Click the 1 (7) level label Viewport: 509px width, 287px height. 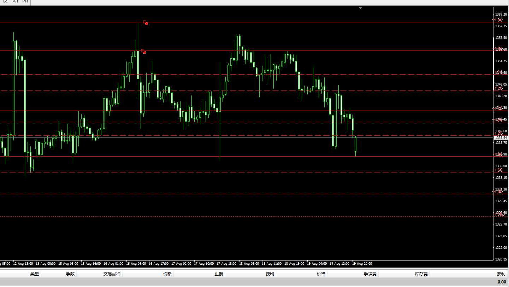(498, 170)
